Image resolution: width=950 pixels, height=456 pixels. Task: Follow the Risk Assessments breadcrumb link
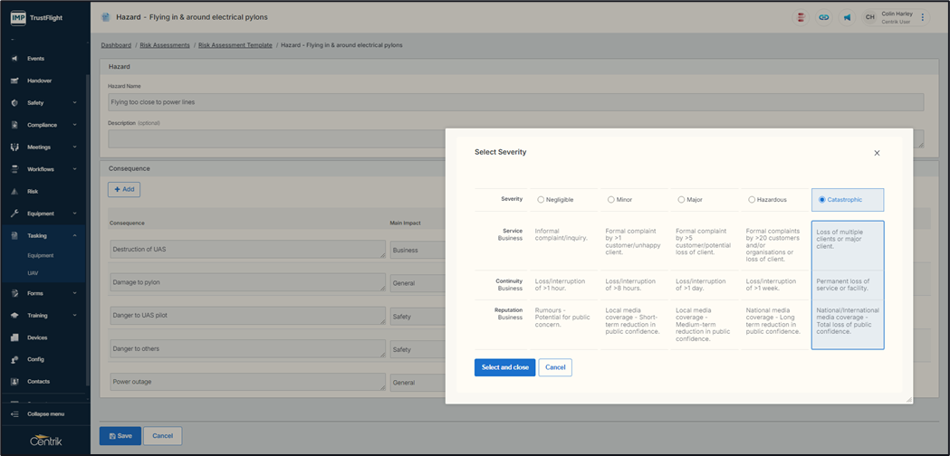point(165,44)
